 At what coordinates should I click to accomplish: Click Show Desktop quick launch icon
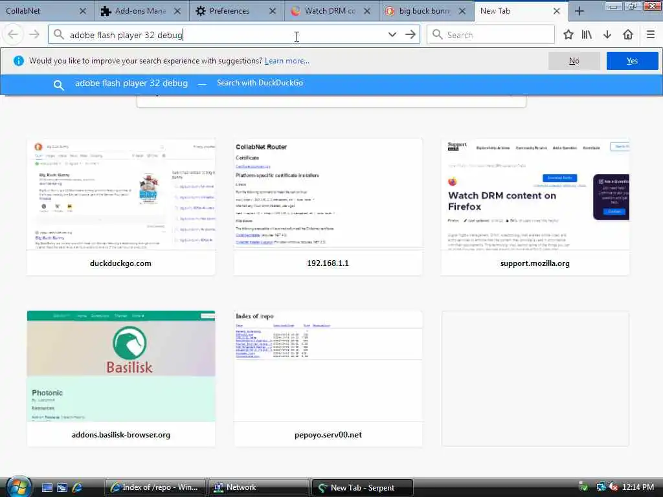coord(47,488)
